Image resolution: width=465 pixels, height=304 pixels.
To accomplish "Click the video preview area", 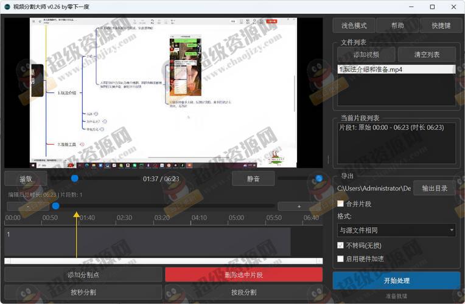I will (163, 93).
